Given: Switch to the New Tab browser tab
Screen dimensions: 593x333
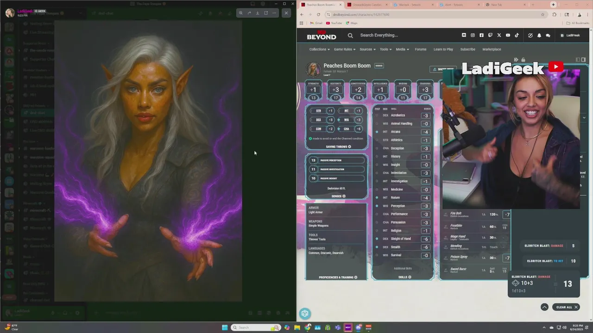Looking at the screenshot, I should click(503, 5).
